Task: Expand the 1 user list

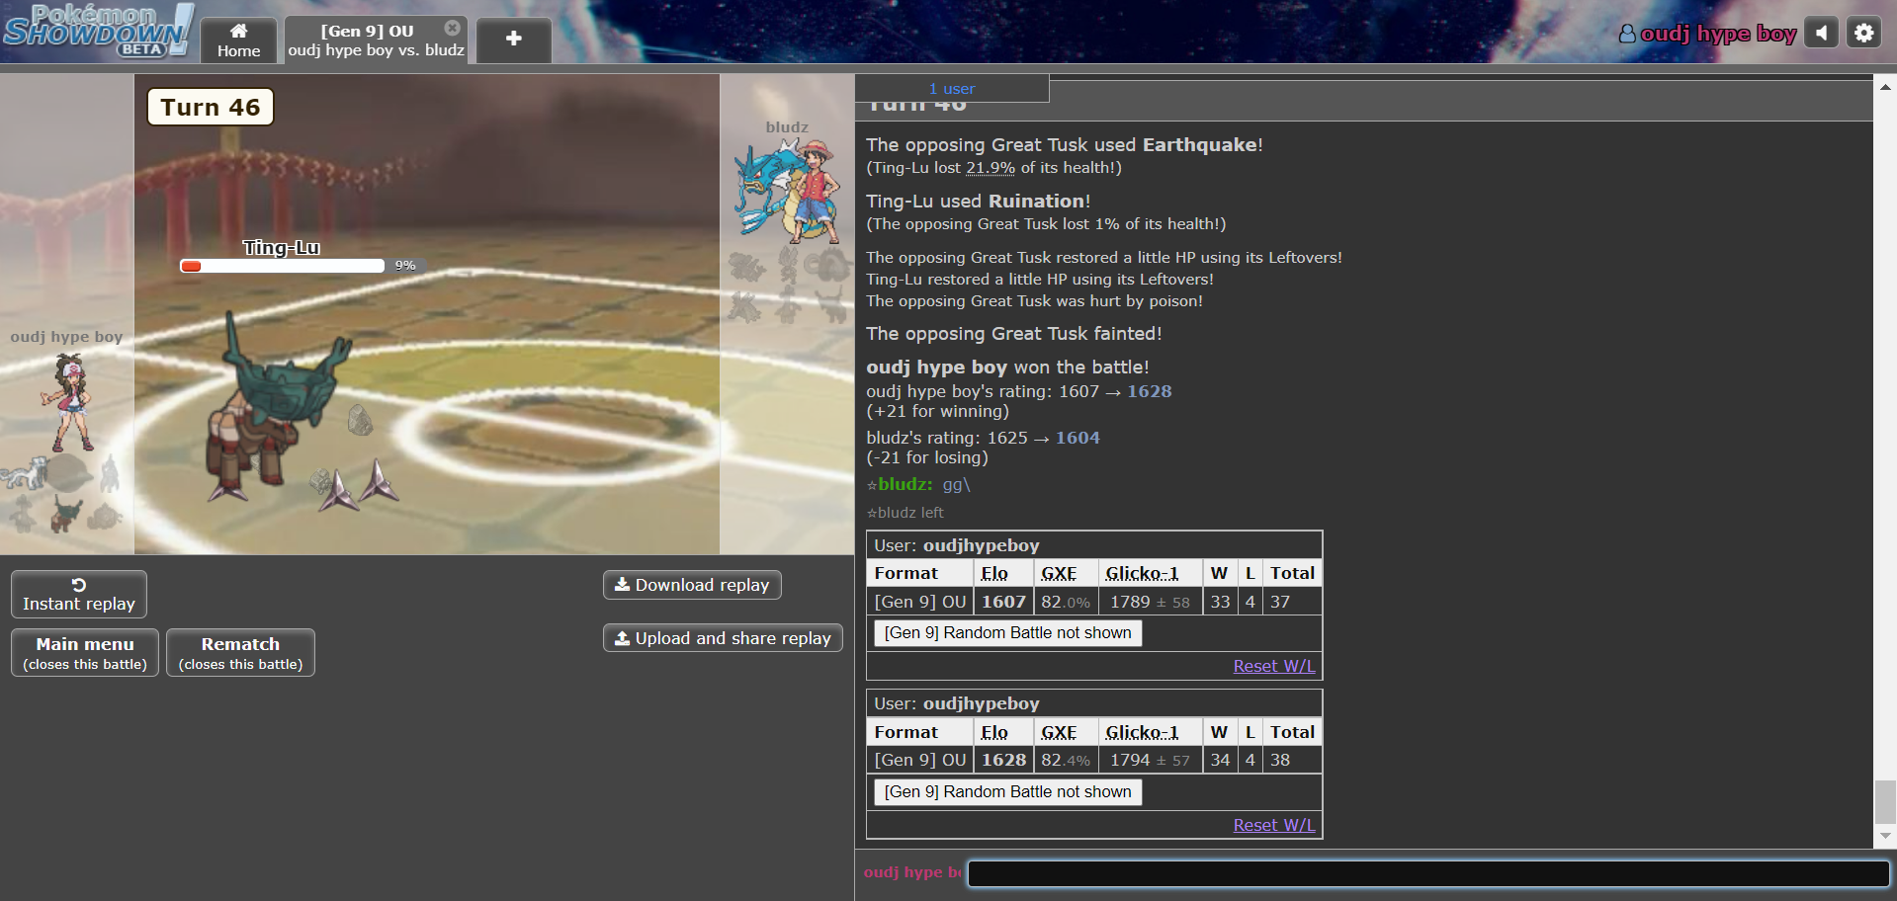Action: tap(951, 89)
